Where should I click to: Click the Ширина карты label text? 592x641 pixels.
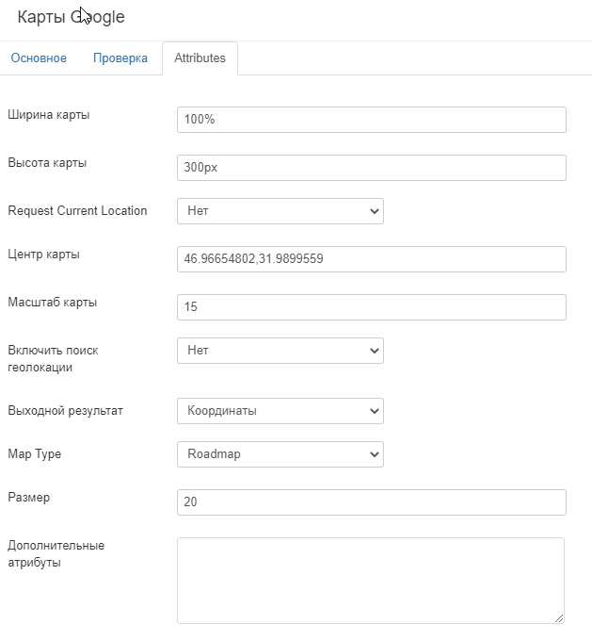tap(49, 115)
